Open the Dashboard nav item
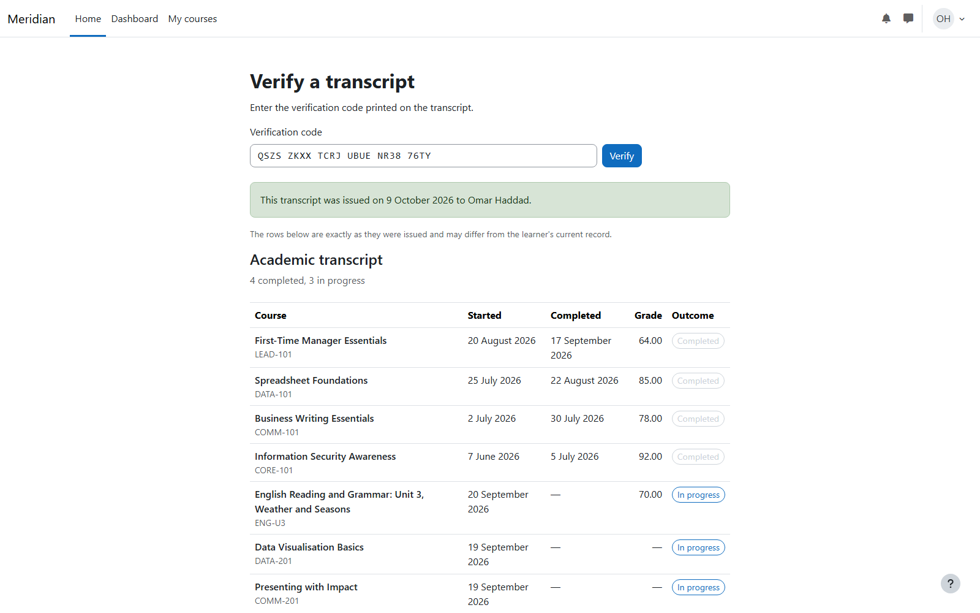 [x=135, y=19]
